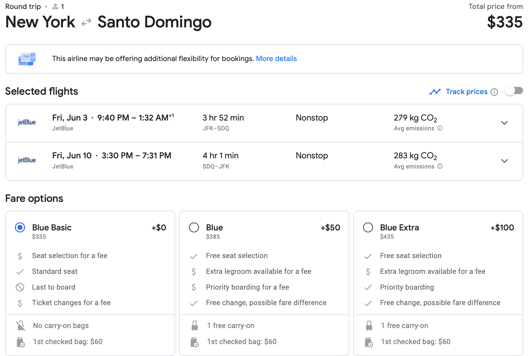Viewport: 532px width, 356px height.
Task: Click the JetBlue logo on the Jun 10 flight
Action: click(27, 160)
